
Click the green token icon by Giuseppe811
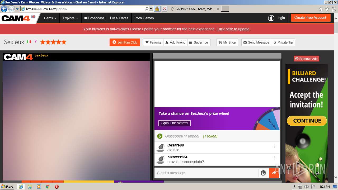coord(159,136)
